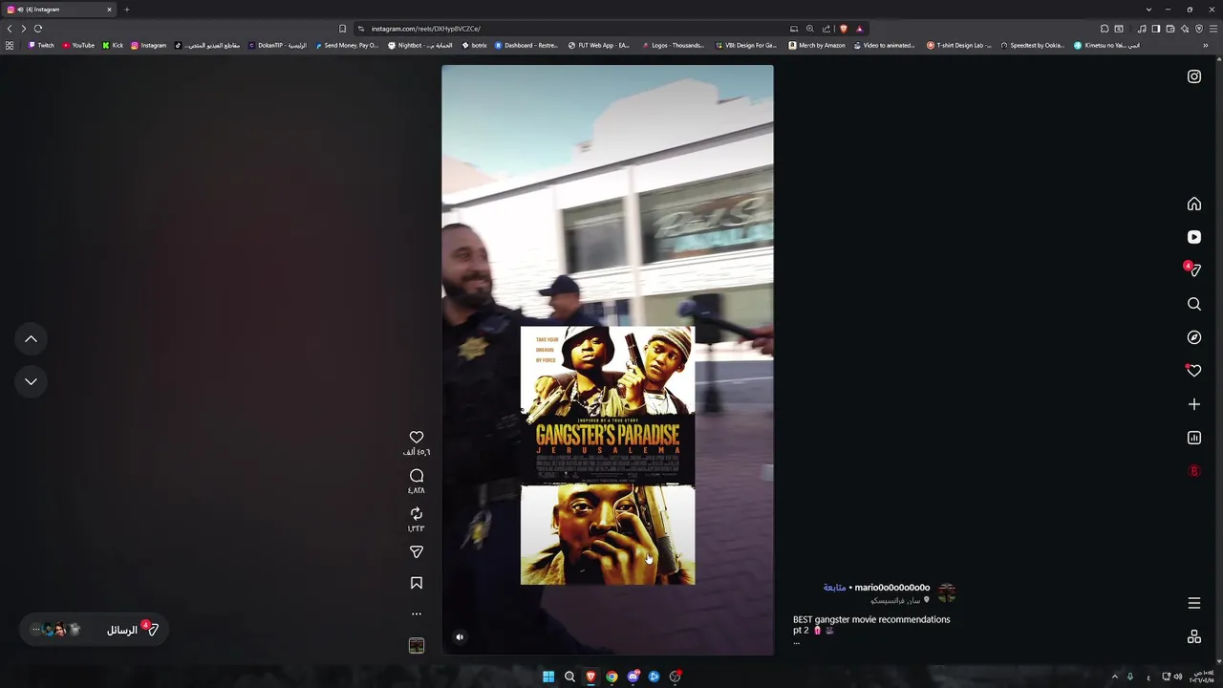Go to previous reel with up arrow
The image size is (1223, 688).
point(31,339)
